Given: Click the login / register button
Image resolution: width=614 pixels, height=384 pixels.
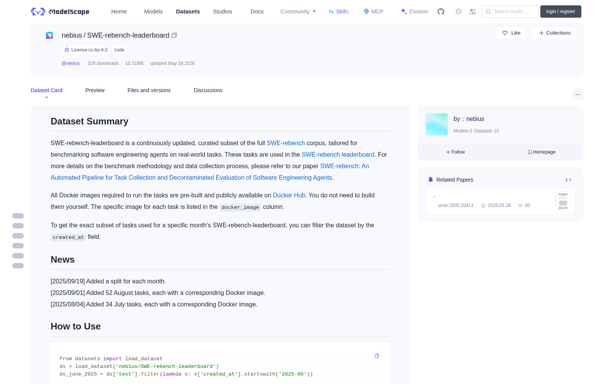Looking at the screenshot, I should [x=561, y=12].
